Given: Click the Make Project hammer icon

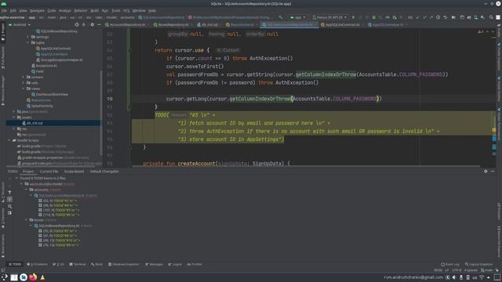Looking at the screenshot, I should click(x=281, y=17).
